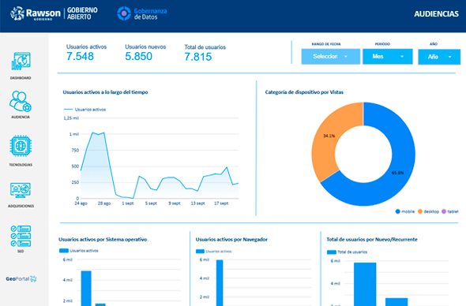This screenshot has width=466, height=306.
Task: Click the Usuarios activos value 7.548
Action: [80, 57]
